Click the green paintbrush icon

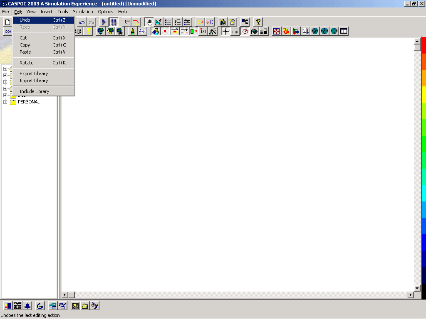tap(133, 32)
